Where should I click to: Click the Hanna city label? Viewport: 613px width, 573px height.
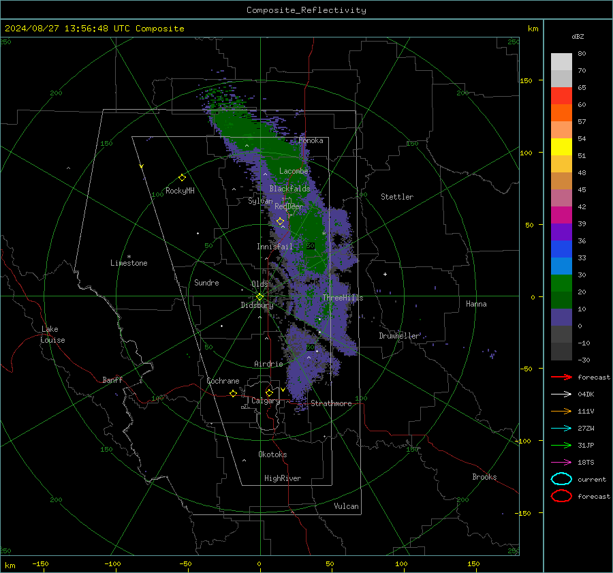(x=476, y=304)
